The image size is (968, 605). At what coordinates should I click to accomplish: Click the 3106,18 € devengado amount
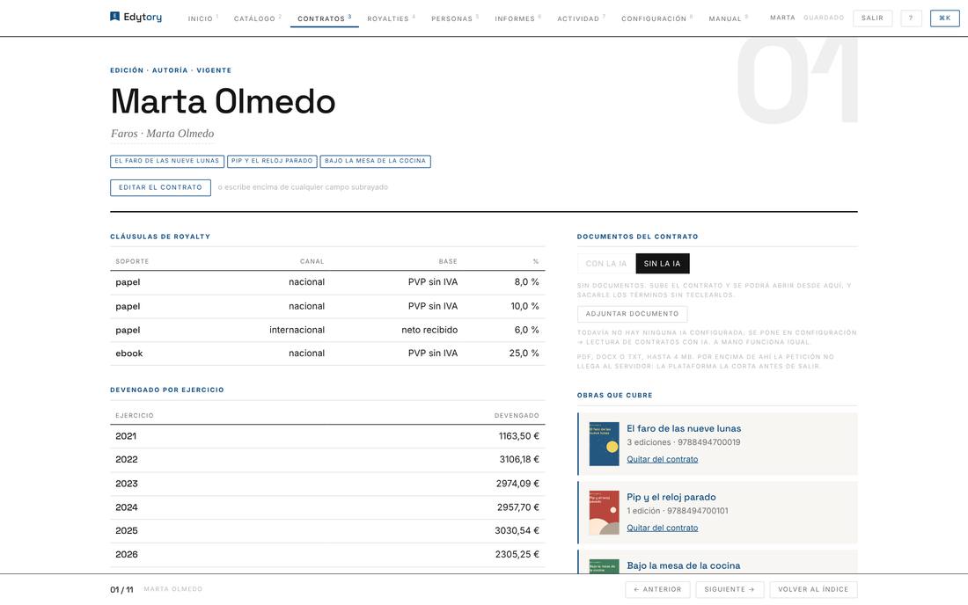pos(519,459)
